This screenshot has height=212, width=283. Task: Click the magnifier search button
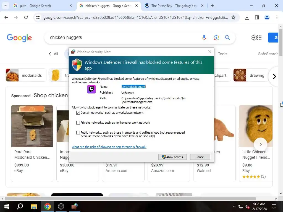227,38
